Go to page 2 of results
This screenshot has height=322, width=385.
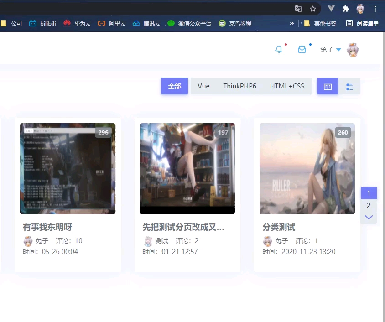[x=369, y=206]
